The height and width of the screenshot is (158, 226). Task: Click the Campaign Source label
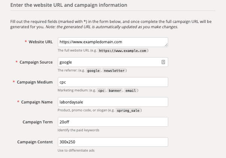(x=36, y=62)
